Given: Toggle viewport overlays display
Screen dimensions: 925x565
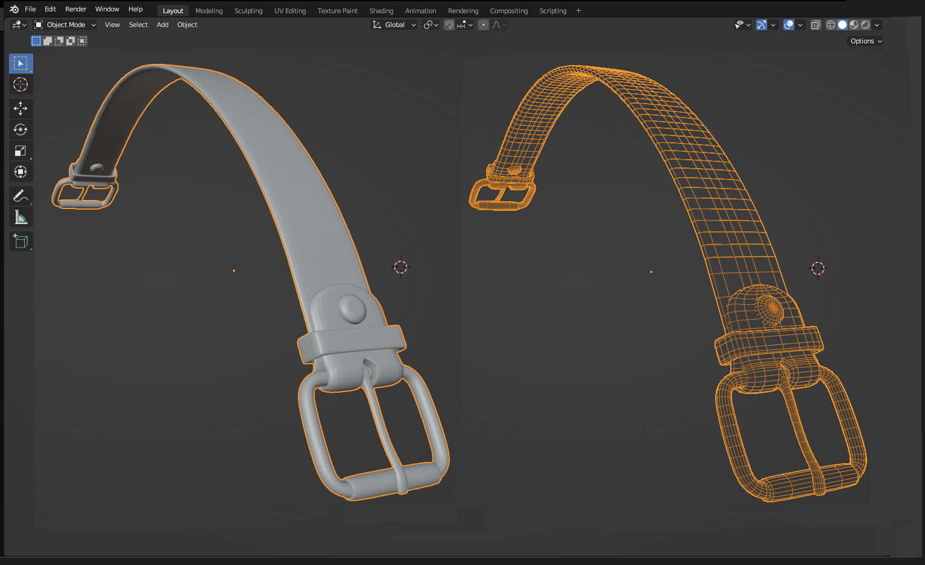Looking at the screenshot, I should click(x=789, y=25).
